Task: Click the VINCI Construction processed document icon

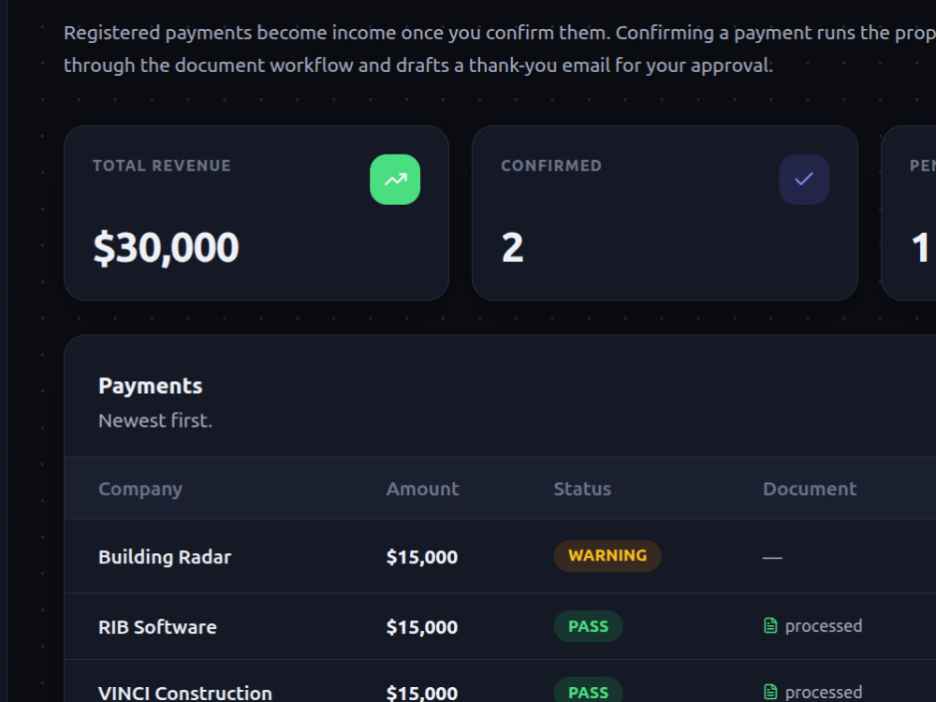Action: (x=770, y=692)
